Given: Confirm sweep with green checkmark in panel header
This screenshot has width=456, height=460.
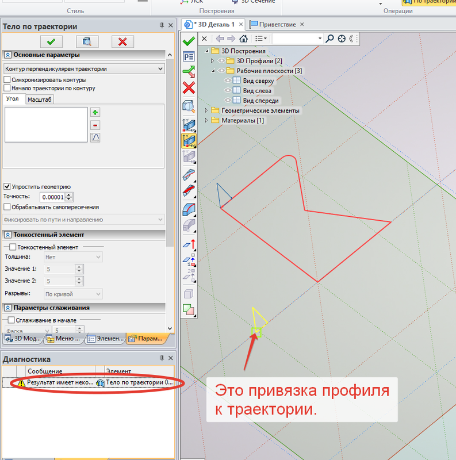Looking at the screenshot, I should click(x=51, y=41).
